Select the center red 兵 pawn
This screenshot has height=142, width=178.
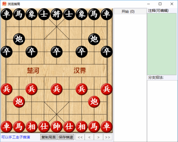click(x=57, y=89)
